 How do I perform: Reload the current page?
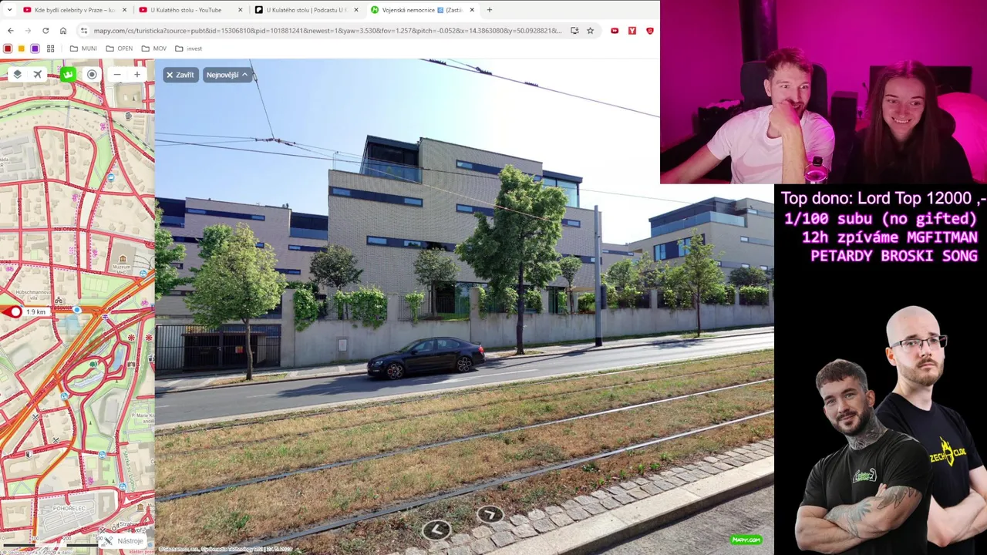pos(45,31)
